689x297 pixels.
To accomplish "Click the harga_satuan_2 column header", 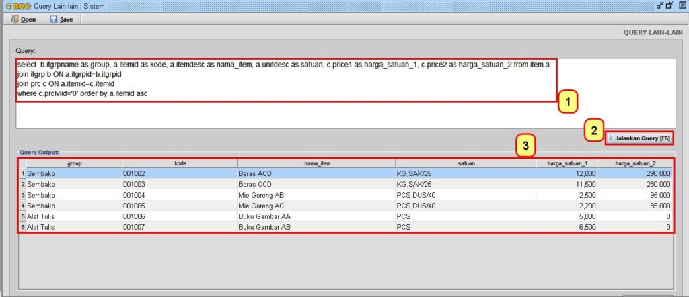I will point(634,163).
